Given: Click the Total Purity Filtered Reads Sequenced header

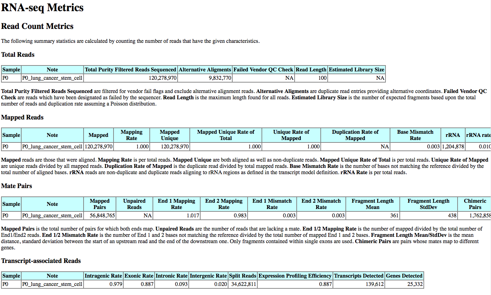Looking at the screenshot, I should pyautogui.click(x=130, y=69).
